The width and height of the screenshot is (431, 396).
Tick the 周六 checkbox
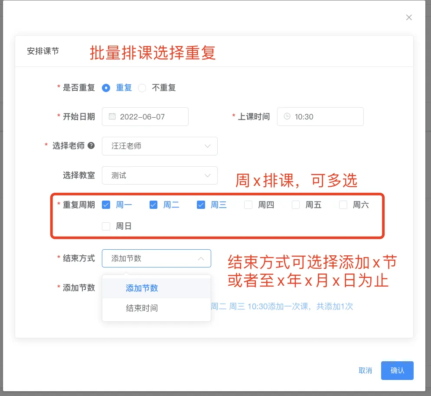pyautogui.click(x=343, y=205)
